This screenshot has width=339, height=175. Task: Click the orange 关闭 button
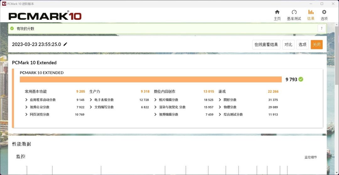click(x=316, y=45)
